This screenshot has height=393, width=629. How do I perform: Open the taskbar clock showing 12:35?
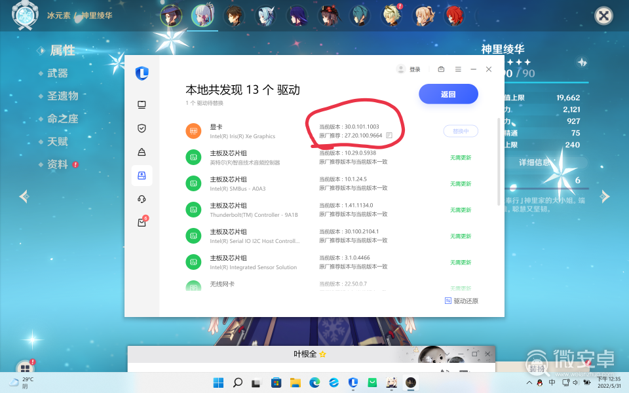(609, 383)
